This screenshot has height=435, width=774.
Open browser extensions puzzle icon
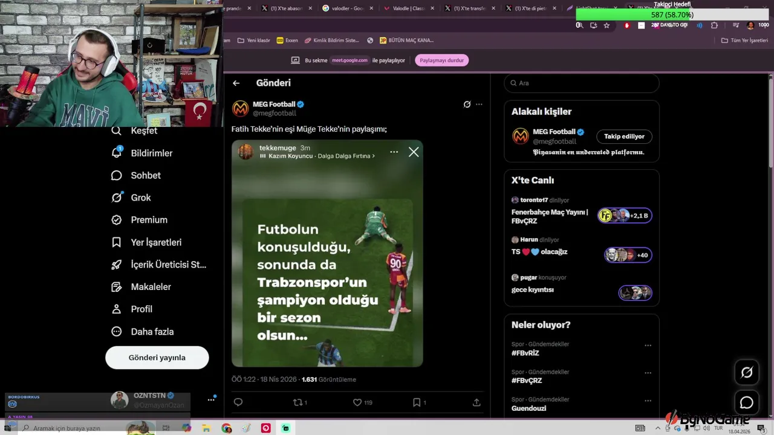coord(714,25)
